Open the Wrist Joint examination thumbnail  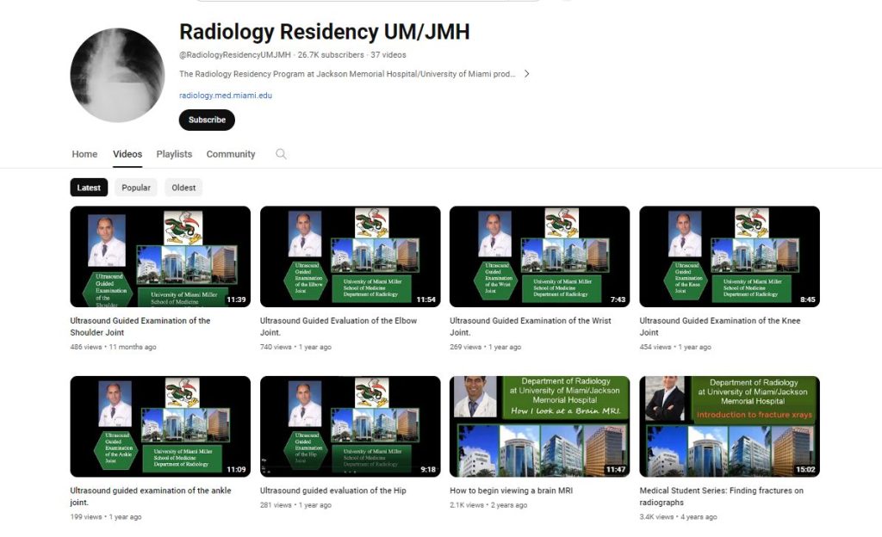point(539,256)
